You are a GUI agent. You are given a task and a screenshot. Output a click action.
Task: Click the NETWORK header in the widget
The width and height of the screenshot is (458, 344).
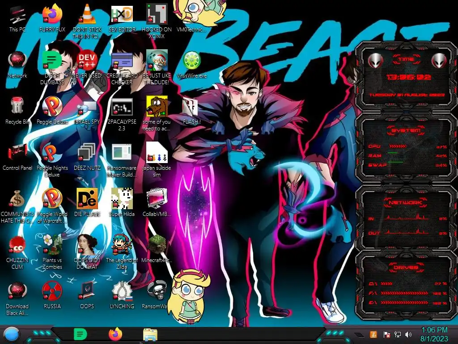pos(406,202)
